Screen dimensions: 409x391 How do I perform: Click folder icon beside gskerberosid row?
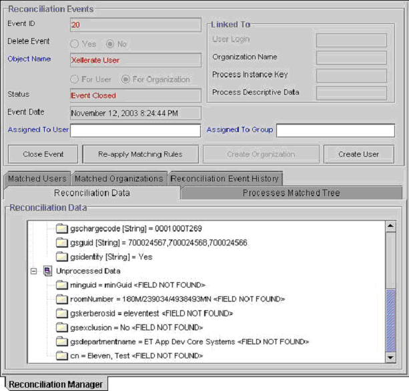[62, 313]
